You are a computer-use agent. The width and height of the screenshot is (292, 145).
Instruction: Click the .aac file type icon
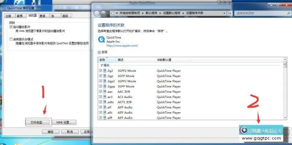point(105,91)
